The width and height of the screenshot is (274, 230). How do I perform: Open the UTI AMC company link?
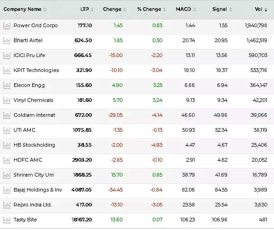coord(24,130)
